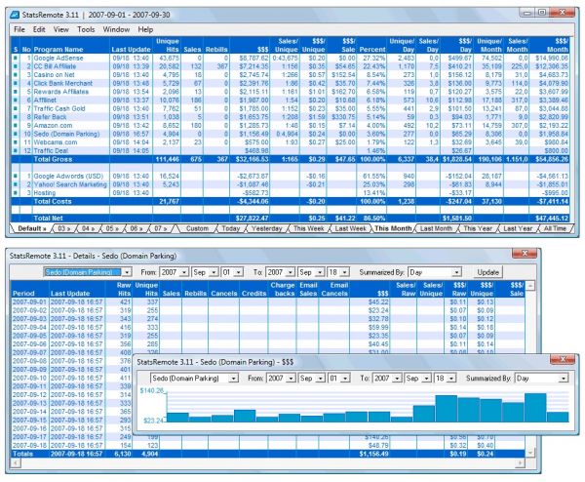Switch to the Today tab
Viewport: 585px width, 482px height.
[x=230, y=228]
